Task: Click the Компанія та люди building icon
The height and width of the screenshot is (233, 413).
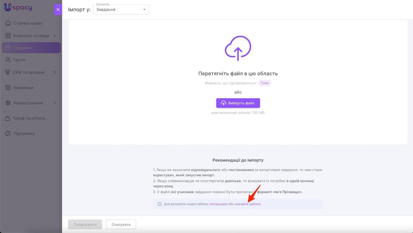Action: (8, 36)
